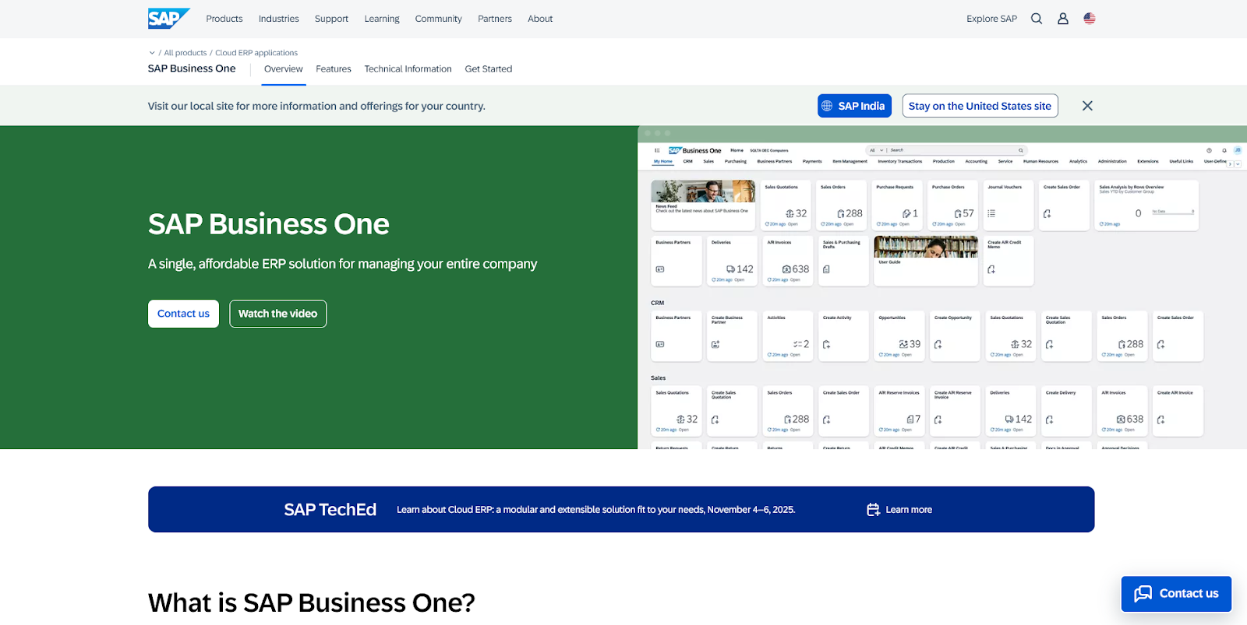Click 'What is SAP Business One?' heading
Viewport: 1247px width, 625px height.
click(x=312, y=602)
